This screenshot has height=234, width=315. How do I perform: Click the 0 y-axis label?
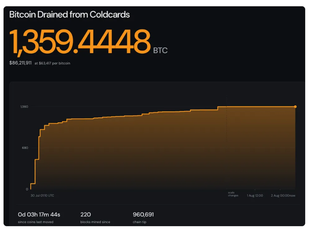[x=27, y=189]
